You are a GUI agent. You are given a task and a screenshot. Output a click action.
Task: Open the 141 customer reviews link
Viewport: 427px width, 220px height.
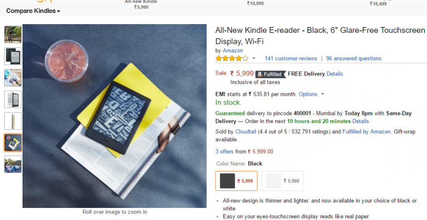[291, 58]
